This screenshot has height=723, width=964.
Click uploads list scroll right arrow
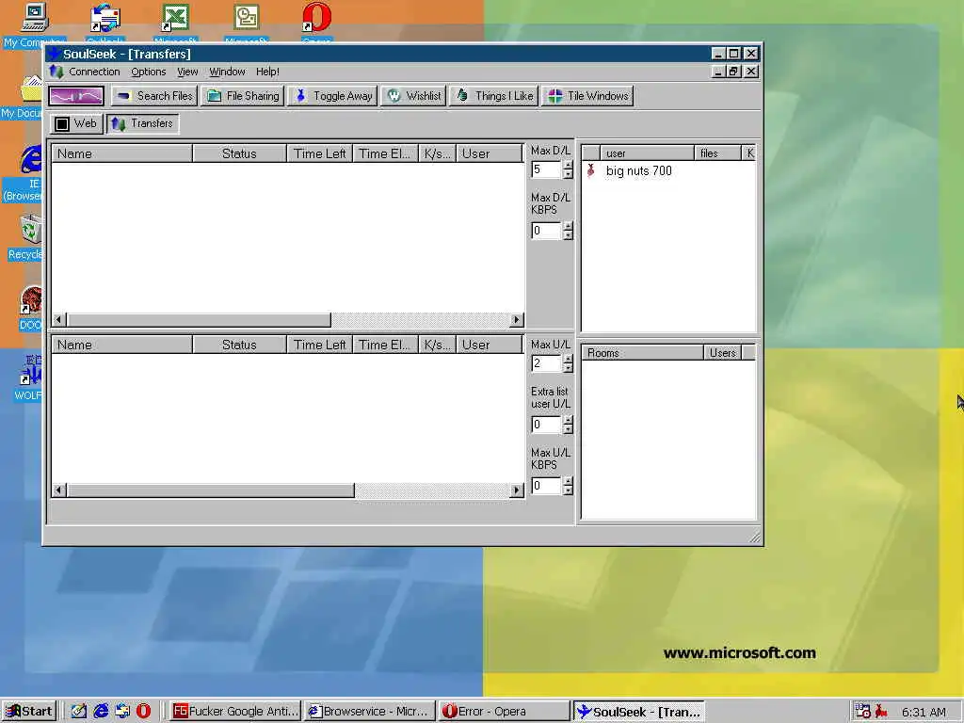[x=517, y=490]
